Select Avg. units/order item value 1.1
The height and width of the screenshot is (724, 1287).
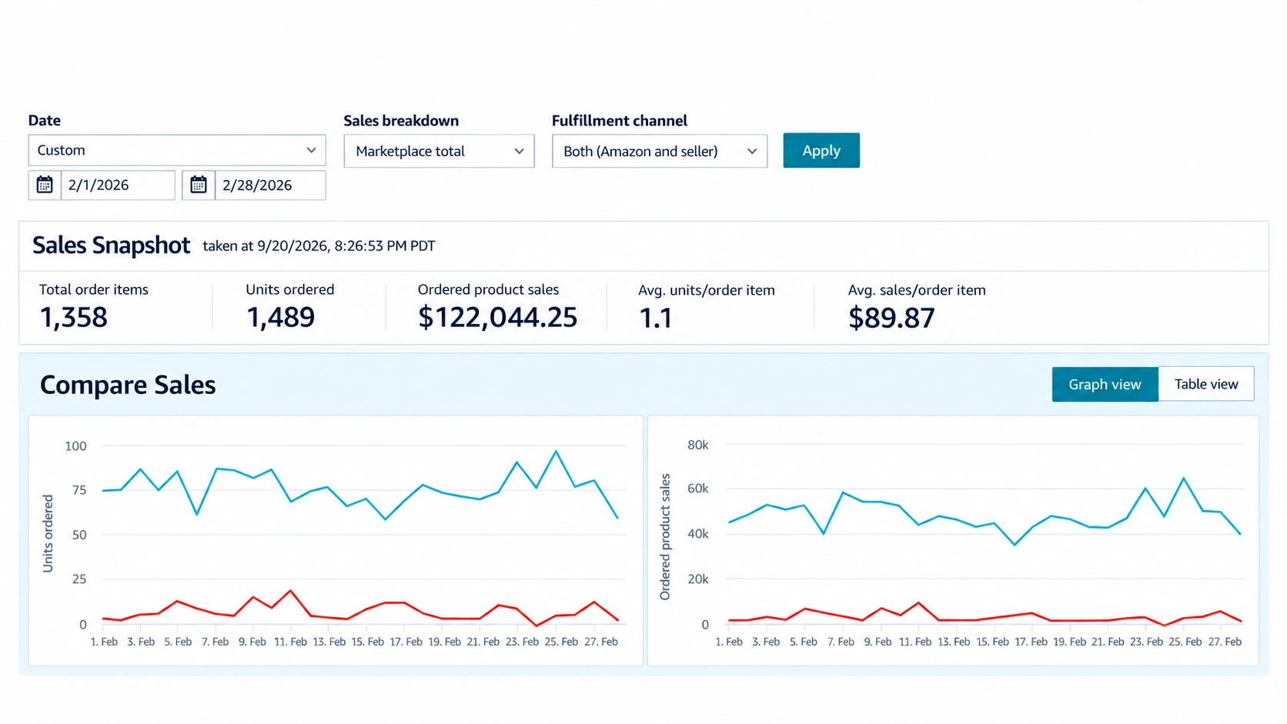tap(656, 318)
